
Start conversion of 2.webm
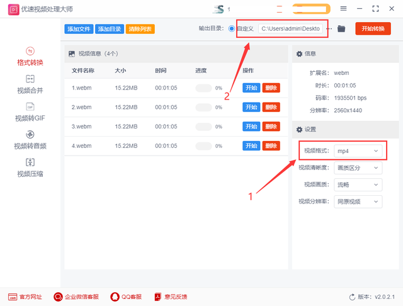(251, 107)
